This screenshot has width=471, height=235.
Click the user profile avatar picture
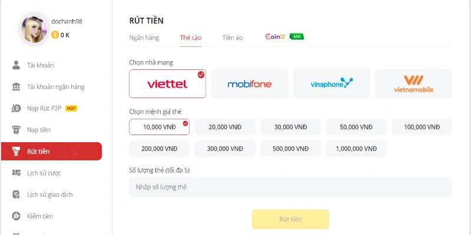[35, 28]
